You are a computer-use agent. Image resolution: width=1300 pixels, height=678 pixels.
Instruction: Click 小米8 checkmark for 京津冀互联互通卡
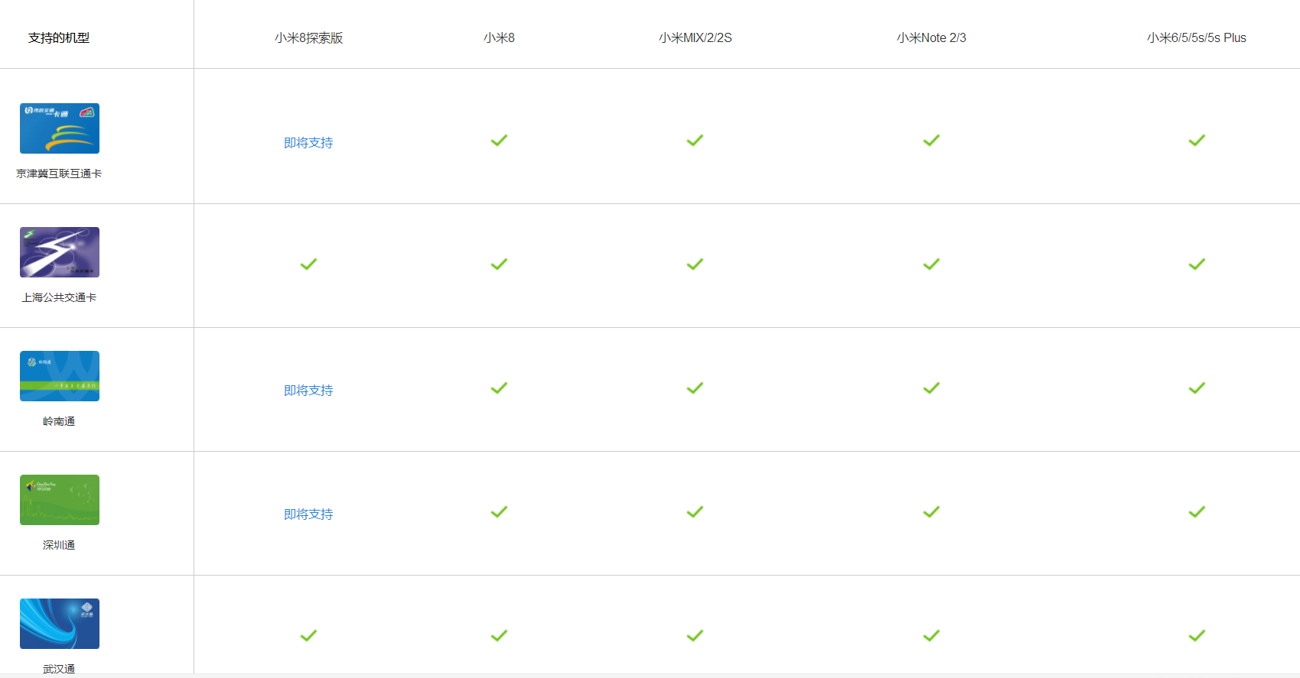click(499, 141)
